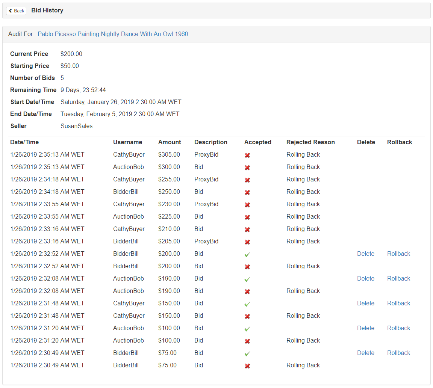Screen dimensions: 433x388
Task: Click red X icon for $250.00 BidderBill bid
Action: [247, 192]
